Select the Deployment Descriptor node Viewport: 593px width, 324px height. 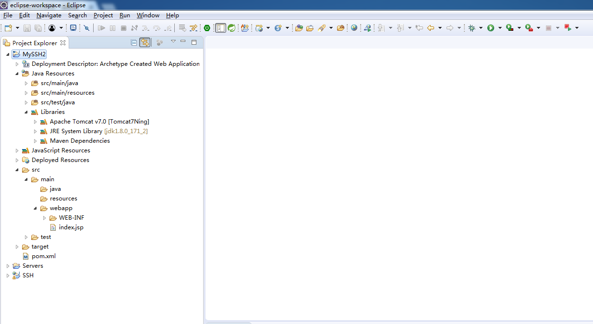(111, 64)
